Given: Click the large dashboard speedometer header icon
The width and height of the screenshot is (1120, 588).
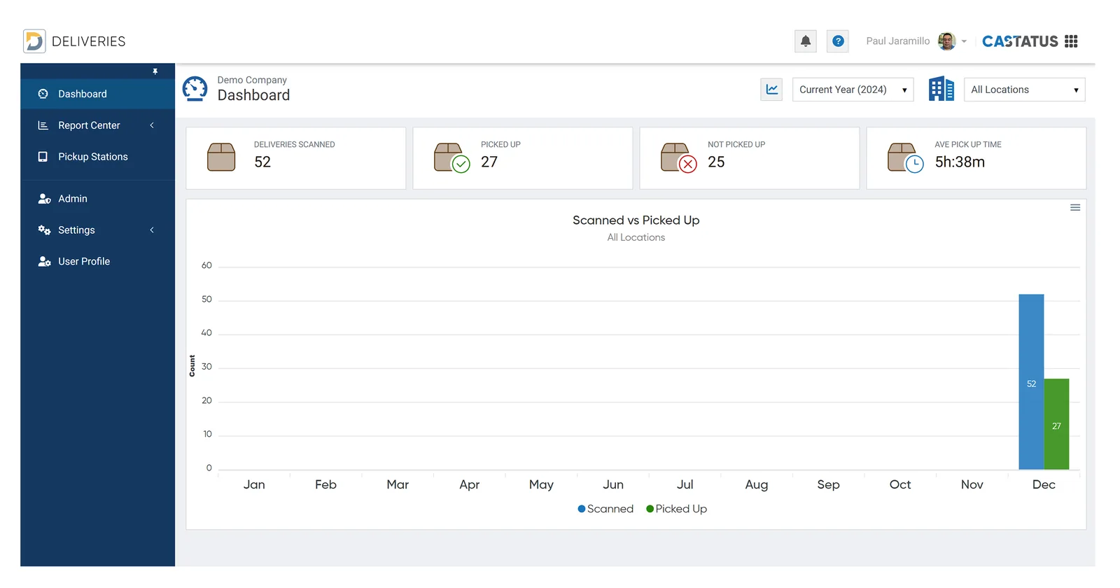Looking at the screenshot, I should (195, 89).
